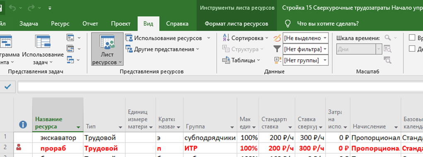
Task: Select row header number 2
Action: pyautogui.click(x=7, y=148)
